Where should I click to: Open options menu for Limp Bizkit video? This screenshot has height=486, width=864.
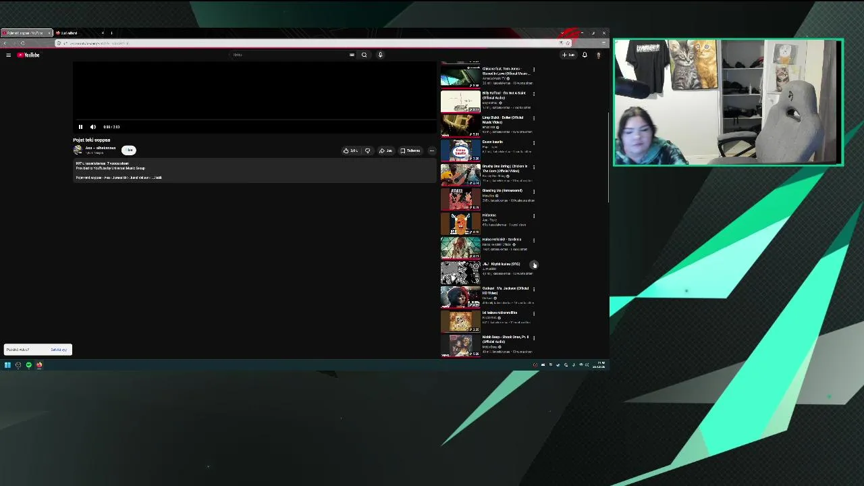pos(534,118)
